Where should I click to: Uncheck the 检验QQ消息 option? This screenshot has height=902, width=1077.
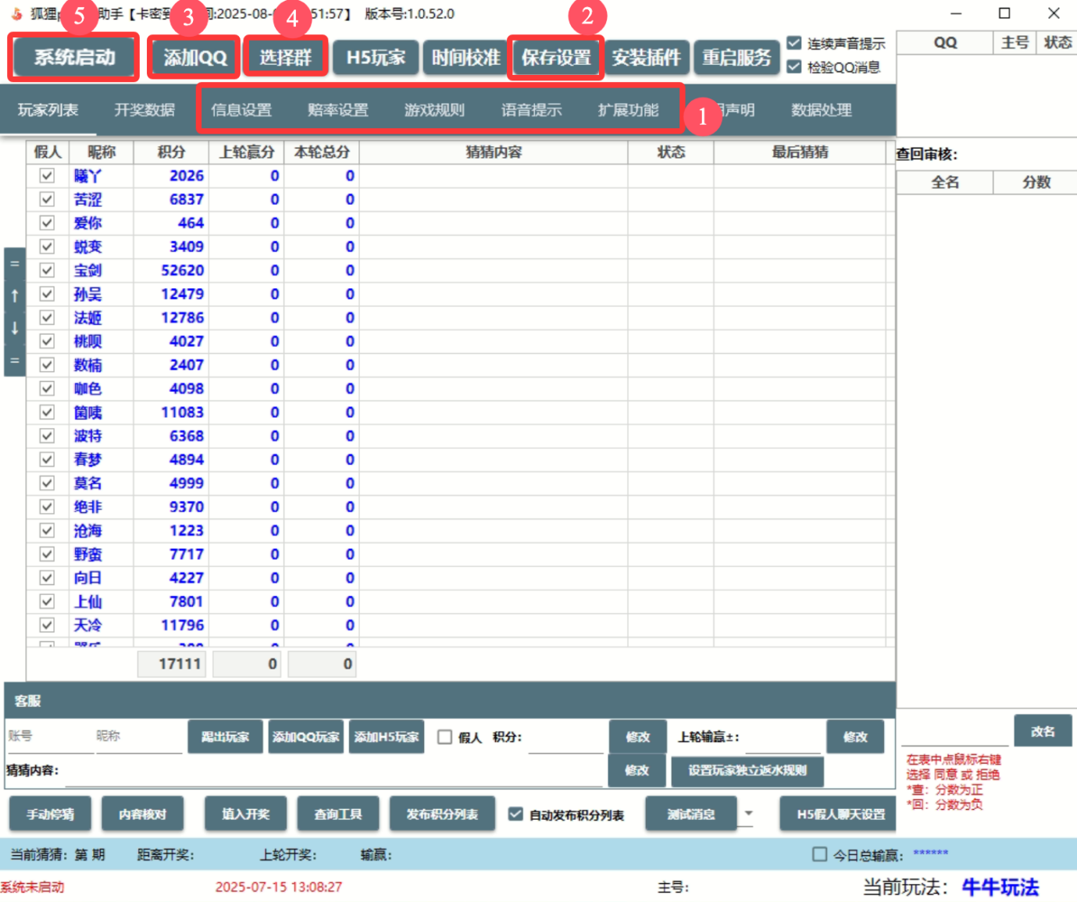794,67
